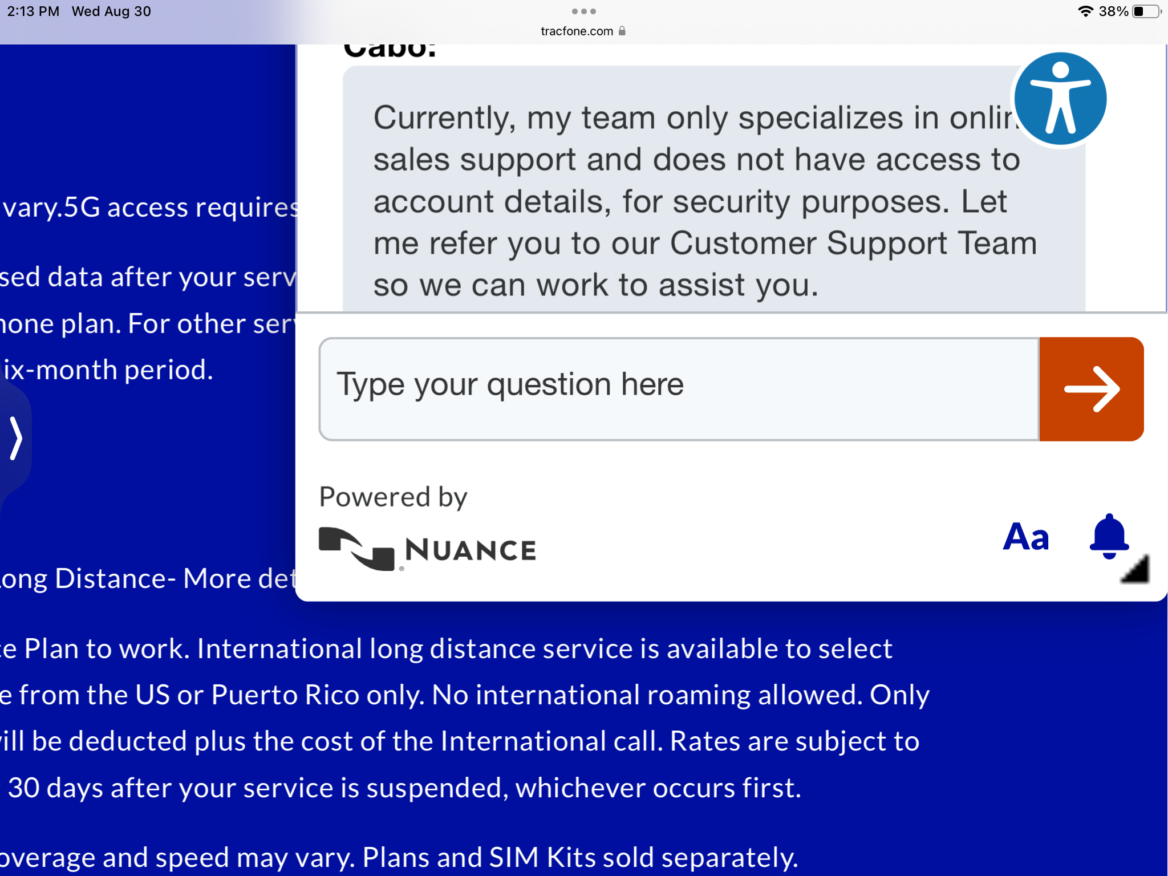Screen dimensions: 1168x876
Task: Click the 'Cabo:' agent name heading
Action: (390, 50)
